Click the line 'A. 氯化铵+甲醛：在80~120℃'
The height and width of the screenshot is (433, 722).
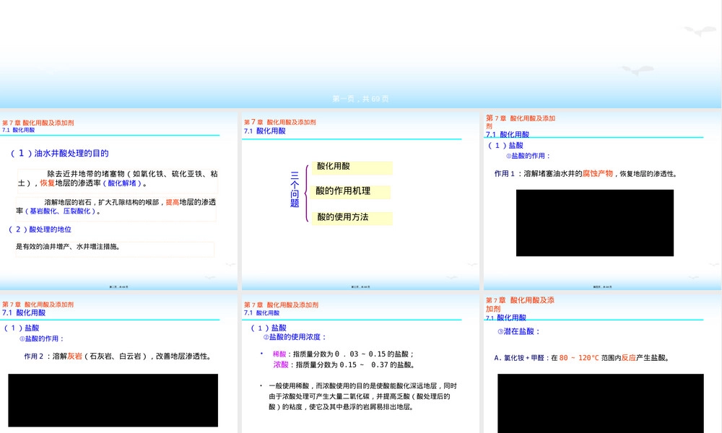583,357
